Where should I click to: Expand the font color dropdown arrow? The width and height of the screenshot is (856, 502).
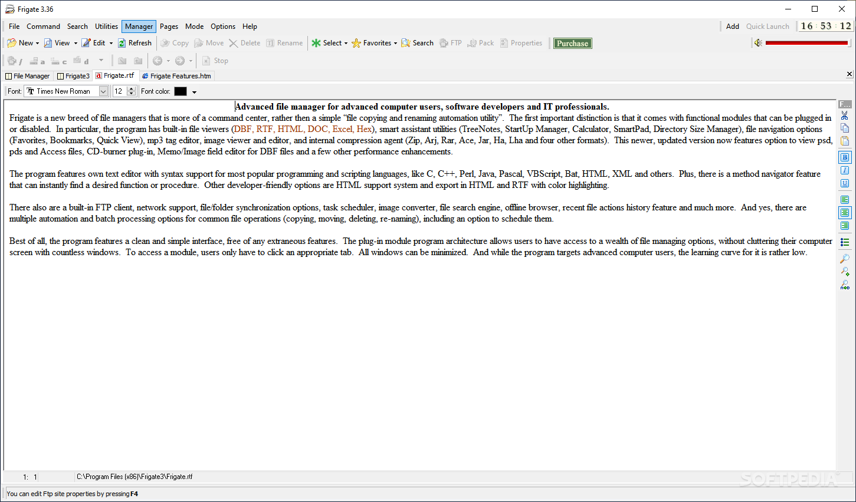(x=194, y=92)
